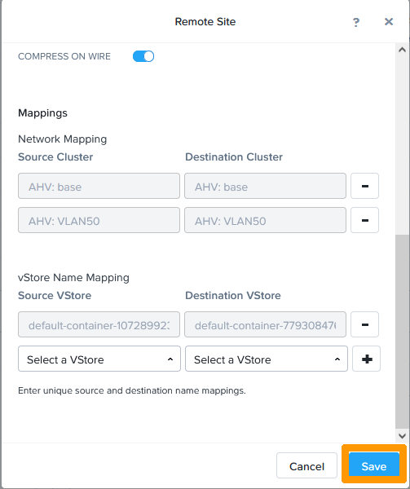Remove the default-container vStore mapping
Screen dimensions: 410x489
click(364, 324)
